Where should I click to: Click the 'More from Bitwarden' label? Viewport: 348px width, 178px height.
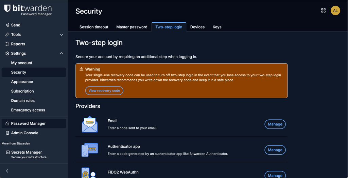click(16, 143)
